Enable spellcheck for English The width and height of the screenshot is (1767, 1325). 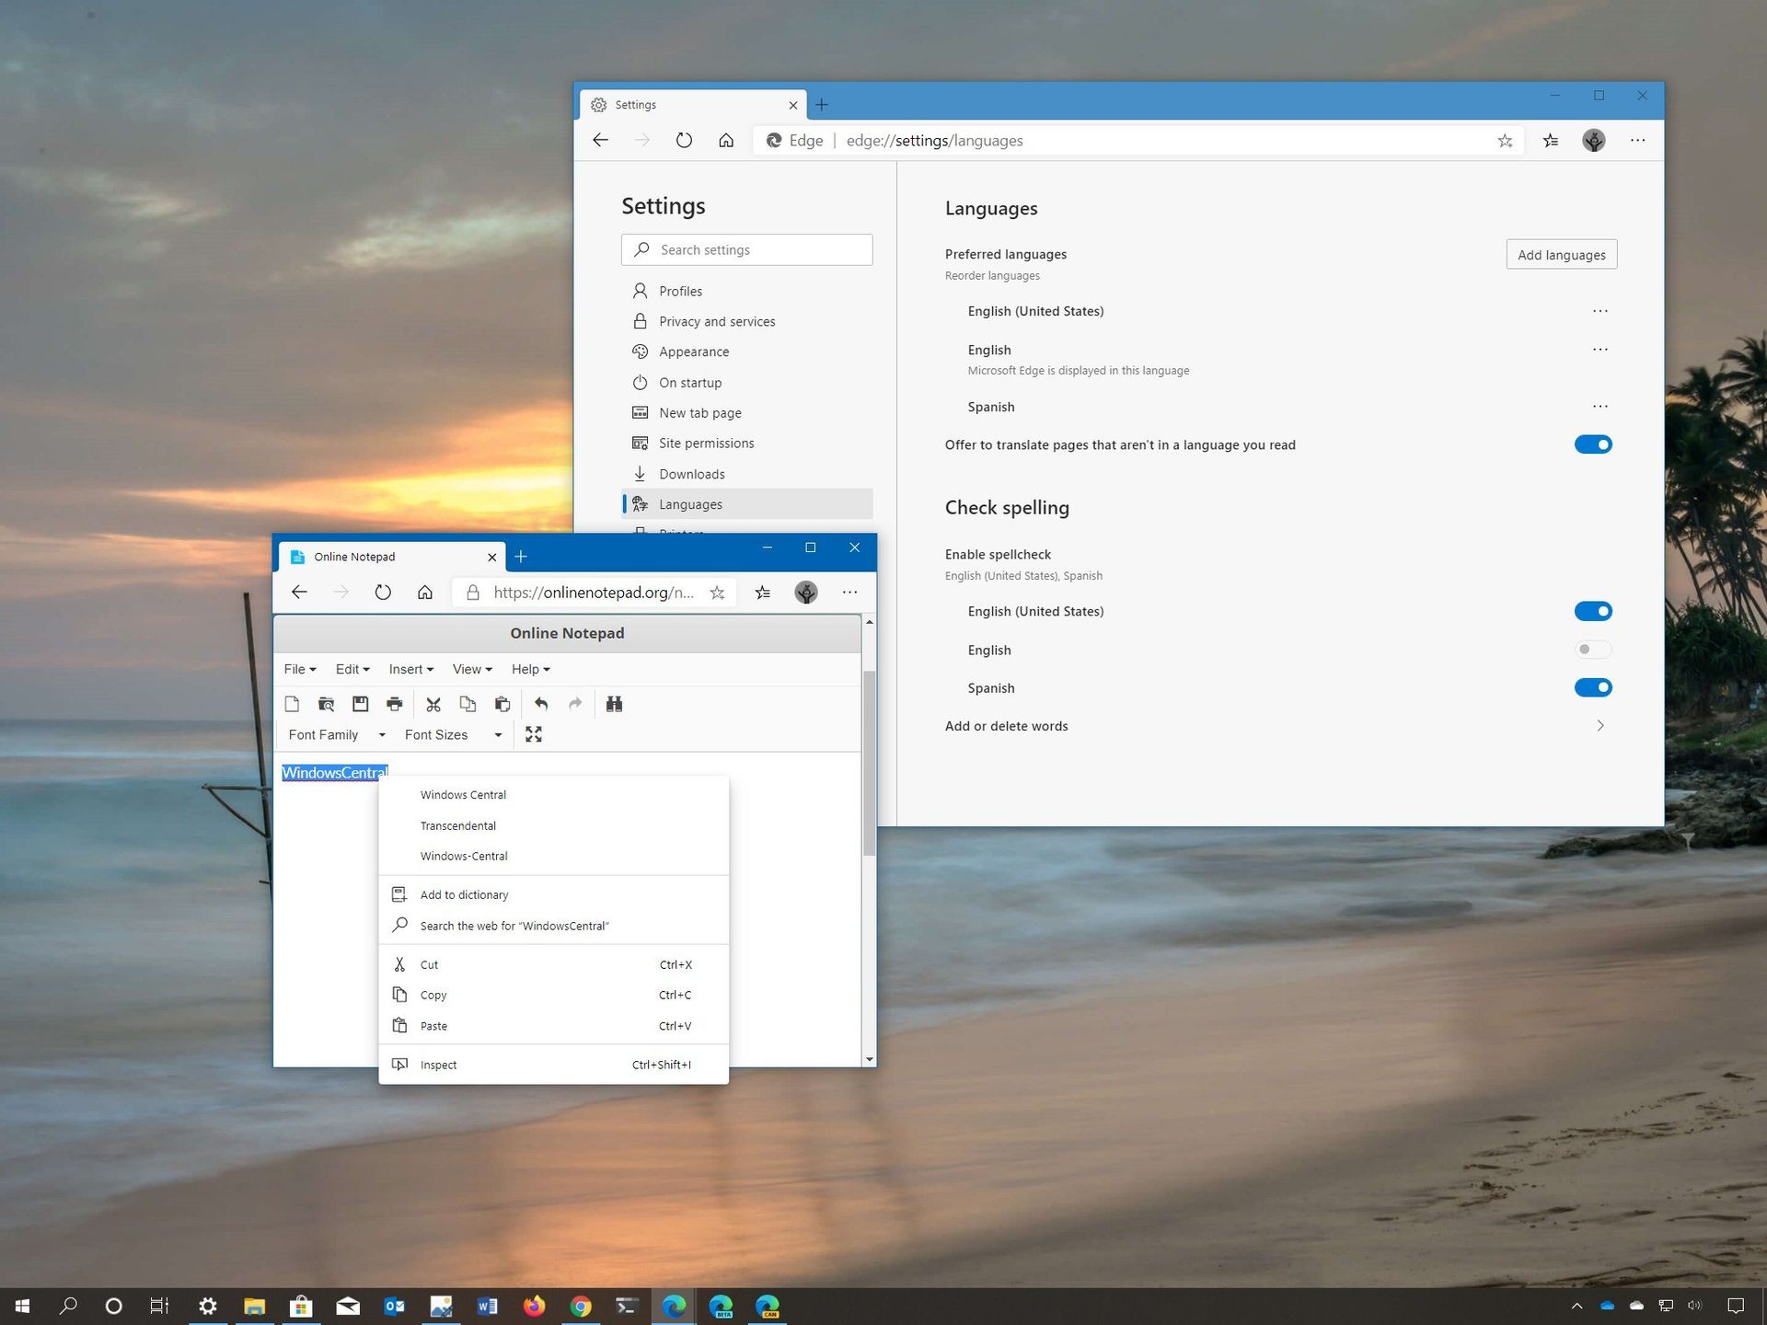click(1593, 649)
